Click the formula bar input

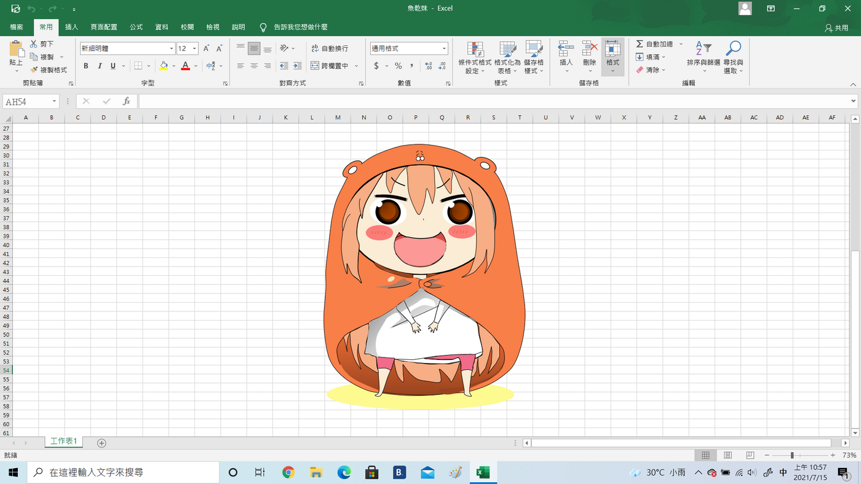pyautogui.click(x=493, y=101)
